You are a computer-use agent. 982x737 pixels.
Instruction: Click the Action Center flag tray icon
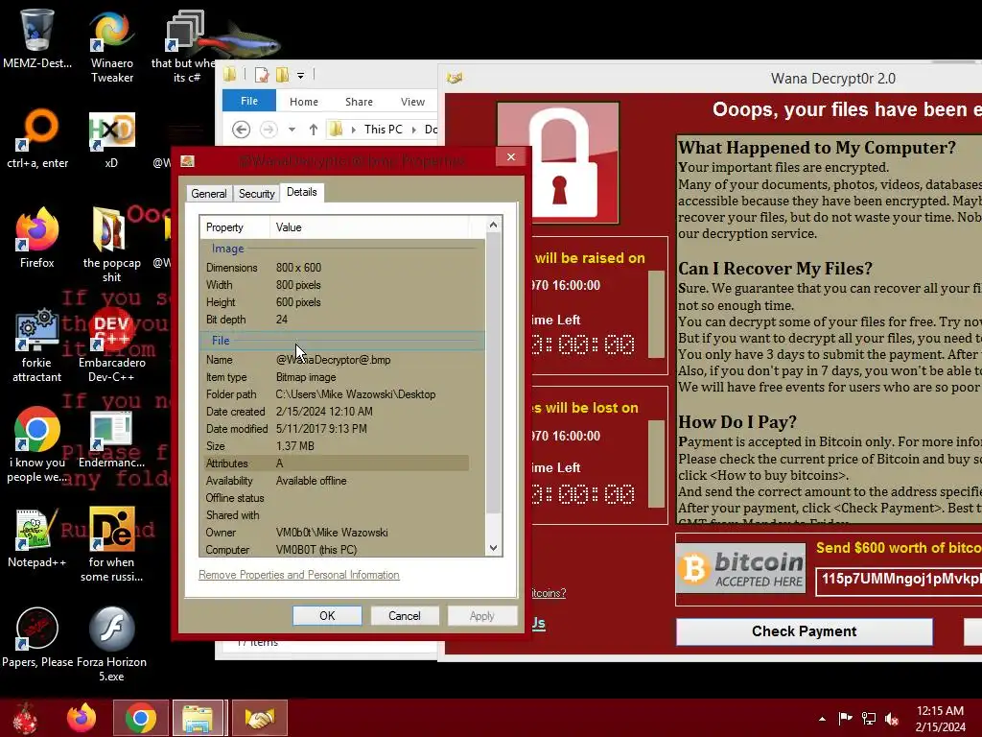pyautogui.click(x=845, y=719)
